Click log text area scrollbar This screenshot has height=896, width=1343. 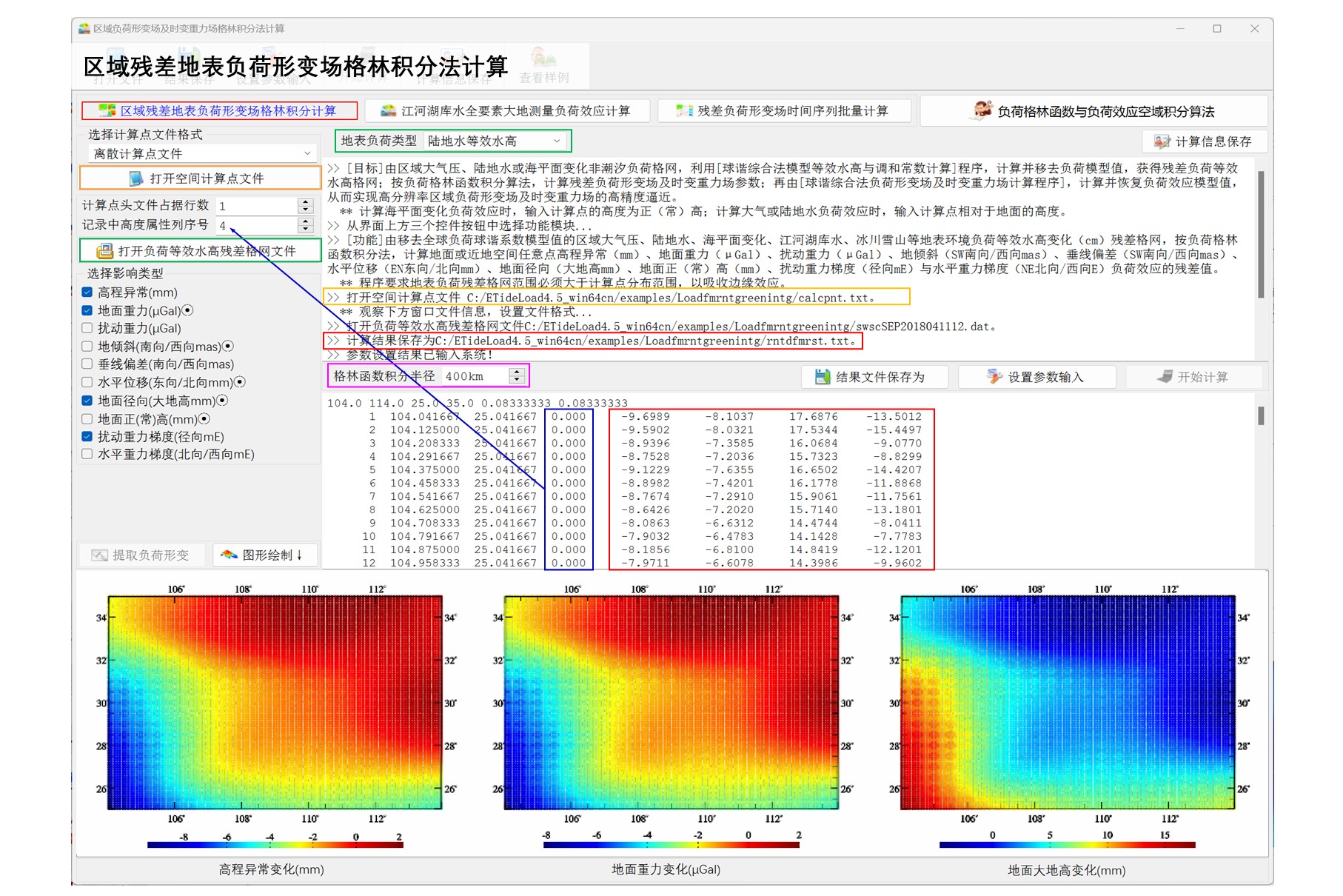click(1261, 235)
